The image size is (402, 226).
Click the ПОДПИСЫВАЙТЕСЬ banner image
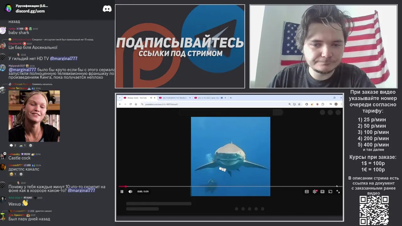point(180,46)
